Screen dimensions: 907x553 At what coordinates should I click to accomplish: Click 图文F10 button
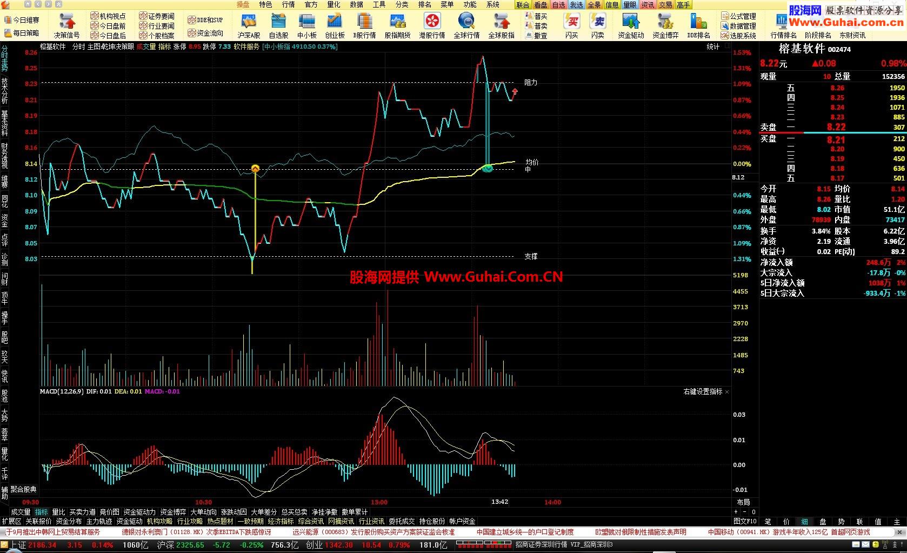pyautogui.click(x=745, y=521)
